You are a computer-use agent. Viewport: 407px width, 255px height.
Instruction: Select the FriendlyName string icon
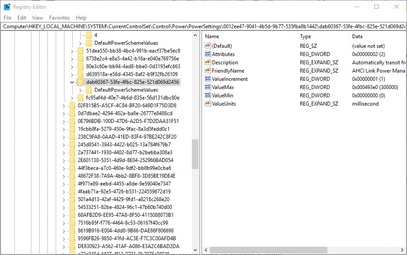click(x=208, y=71)
